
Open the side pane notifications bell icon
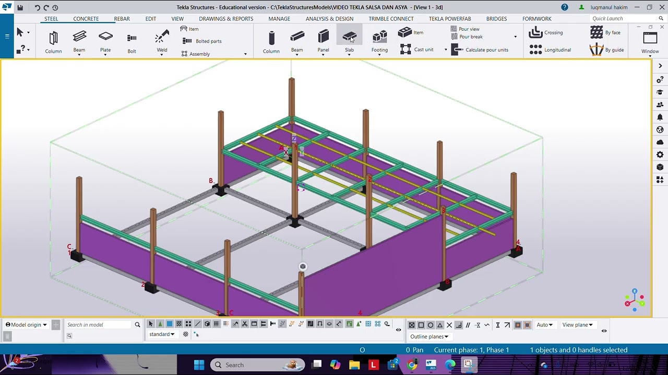[660, 117]
